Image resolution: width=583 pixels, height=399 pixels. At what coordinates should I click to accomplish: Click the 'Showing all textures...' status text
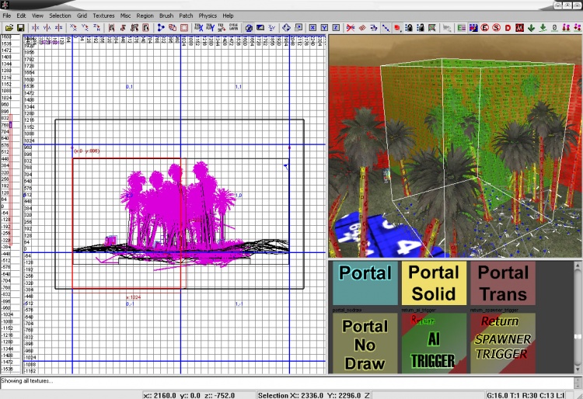click(x=26, y=381)
